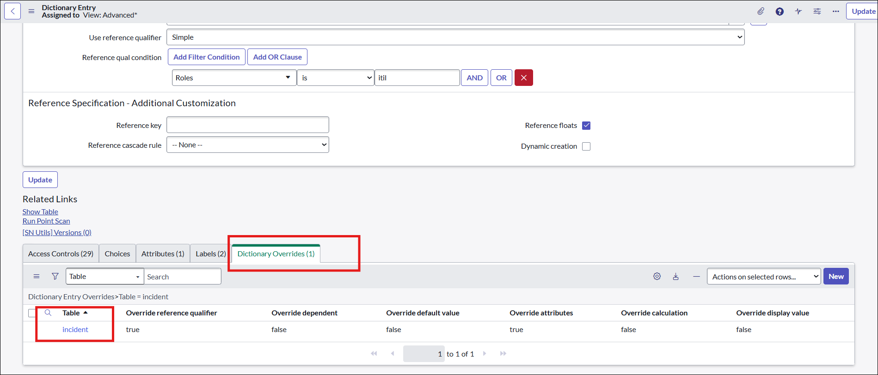The image size is (878, 375).
Task: Uncheck the Reference floats checkbox
Action: click(x=586, y=126)
